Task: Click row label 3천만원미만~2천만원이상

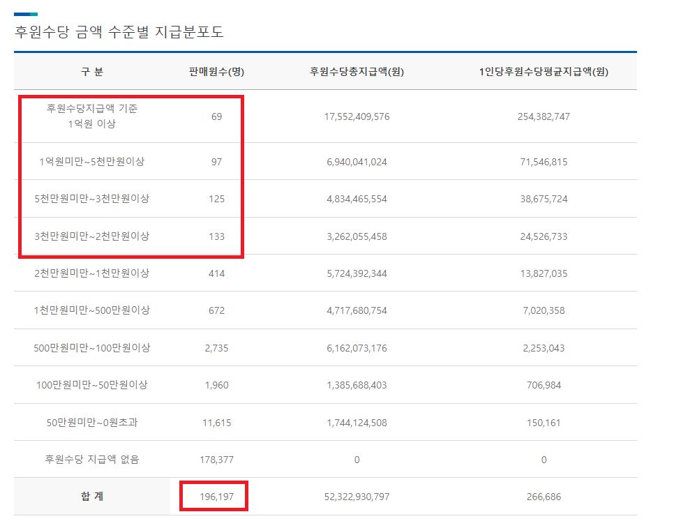Action: pyautogui.click(x=92, y=236)
